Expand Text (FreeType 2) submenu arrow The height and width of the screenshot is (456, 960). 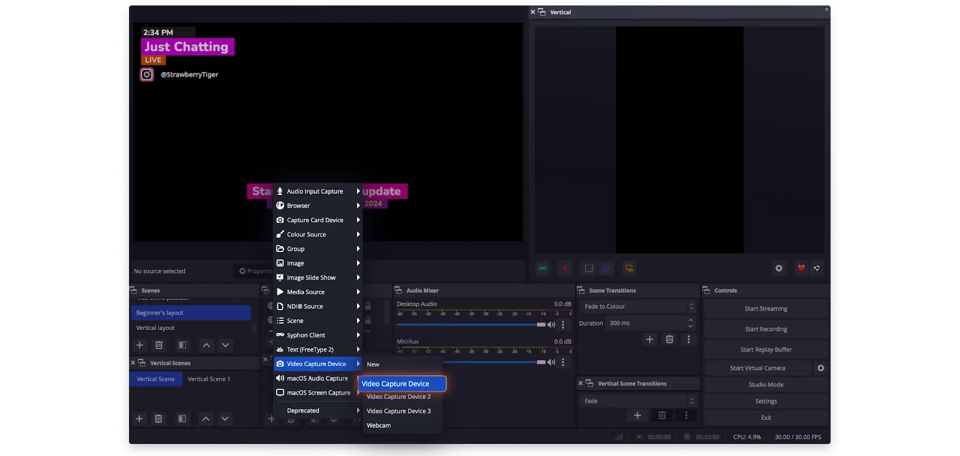tap(358, 350)
